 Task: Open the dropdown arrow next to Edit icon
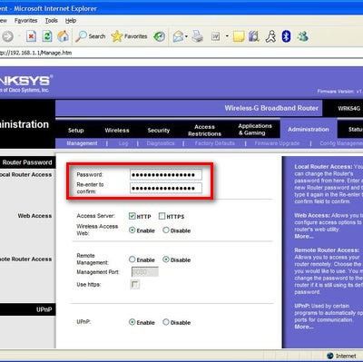227,36
